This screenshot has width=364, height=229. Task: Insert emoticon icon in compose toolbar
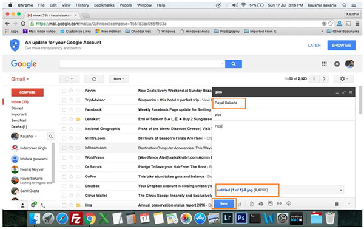pos(289,203)
